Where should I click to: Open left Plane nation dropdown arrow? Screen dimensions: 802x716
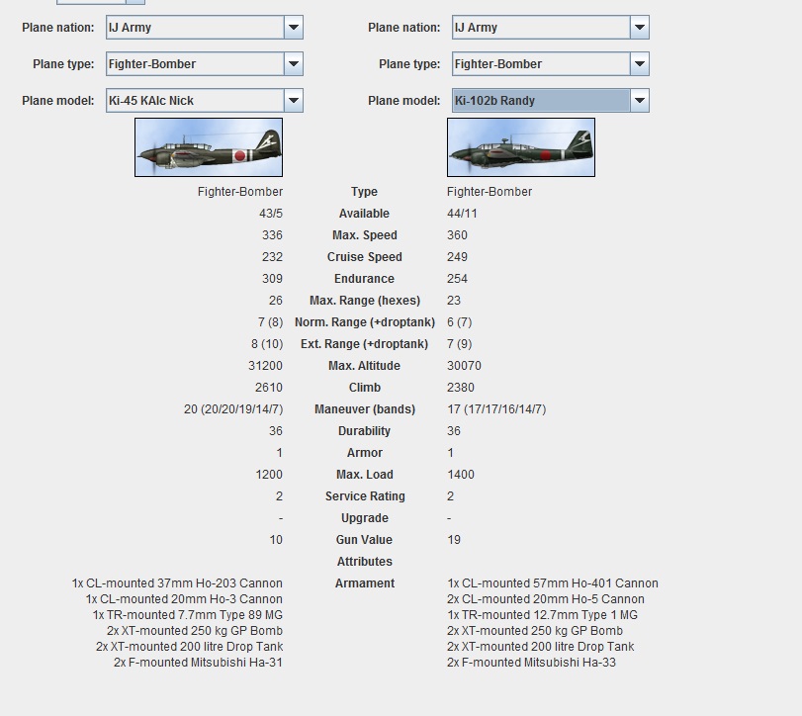tap(294, 27)
